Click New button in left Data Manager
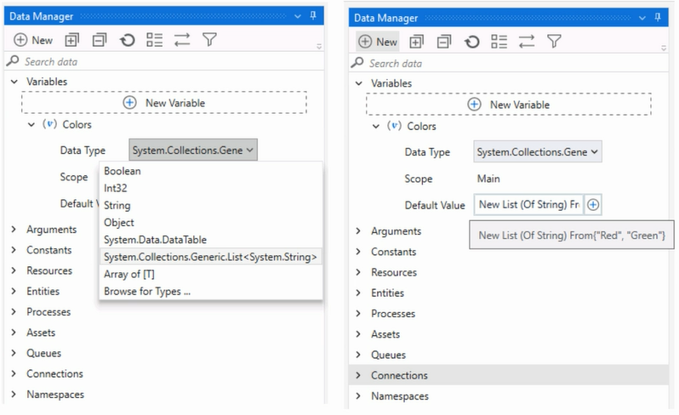This screenshot has height=415, width=679. (x=33, y=40)
